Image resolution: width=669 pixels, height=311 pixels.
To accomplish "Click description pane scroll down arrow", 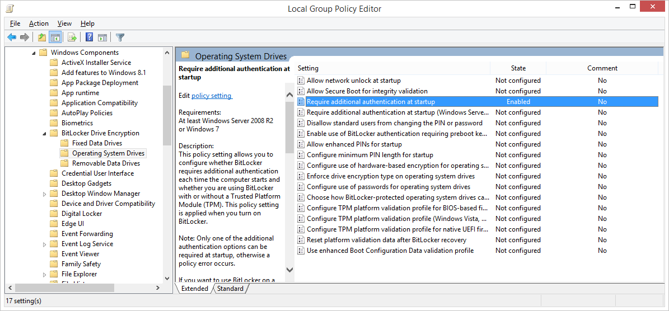I will (x=289, y=270).
